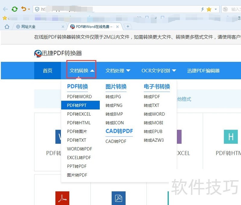
Task: Open a new tab with plus button
Action: click(128, 27)
